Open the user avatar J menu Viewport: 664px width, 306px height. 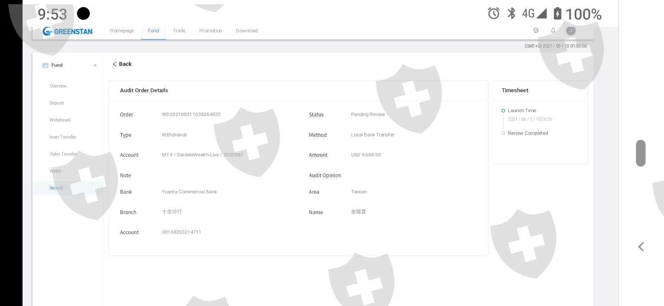pos(571,31)
